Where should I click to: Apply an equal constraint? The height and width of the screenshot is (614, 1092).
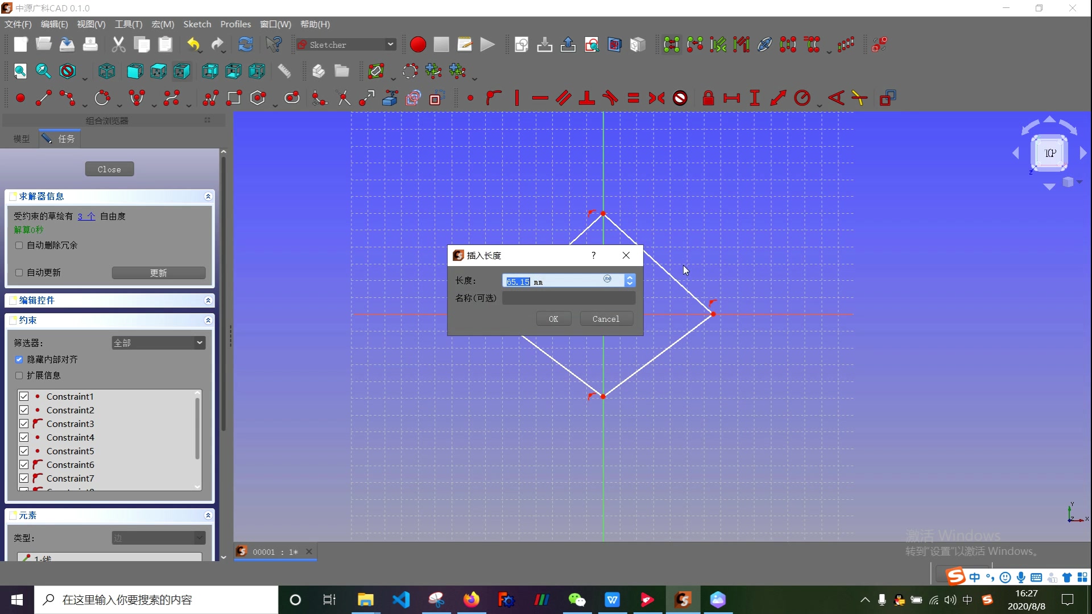(x=633, y=98)
